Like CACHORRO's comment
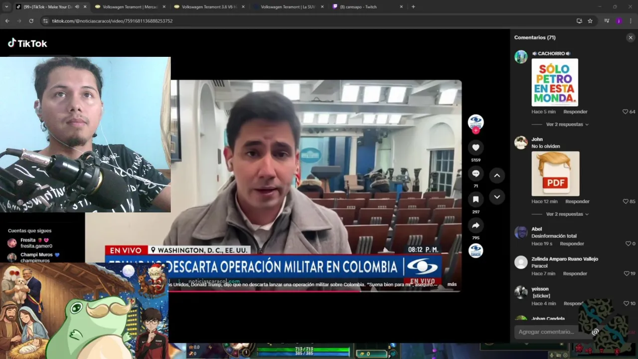 (625, 112)
